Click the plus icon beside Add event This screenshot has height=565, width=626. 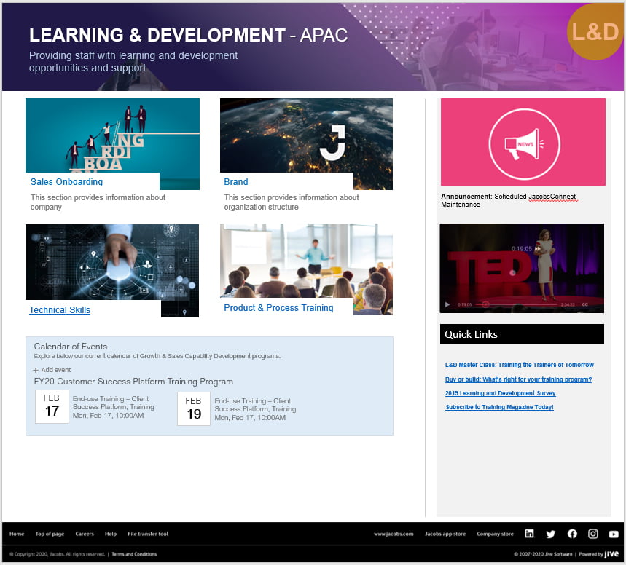(x=36, y=370)
